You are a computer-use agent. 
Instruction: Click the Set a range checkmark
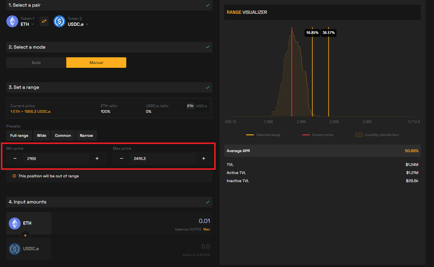click(208, 87)
